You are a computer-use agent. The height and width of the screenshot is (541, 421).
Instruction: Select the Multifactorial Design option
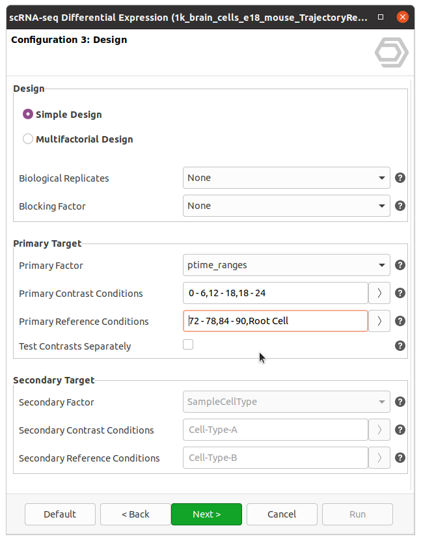pos(28,139)
